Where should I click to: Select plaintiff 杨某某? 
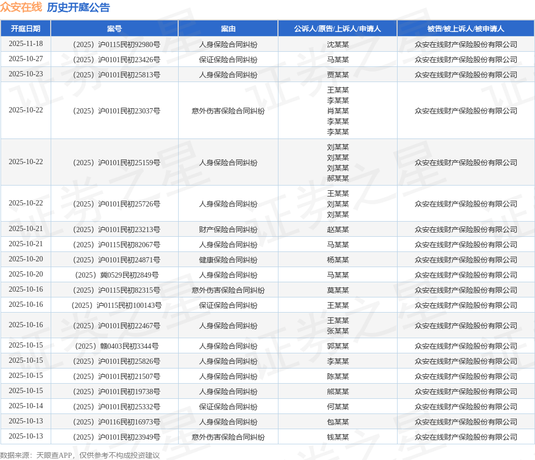coord(338,260)
